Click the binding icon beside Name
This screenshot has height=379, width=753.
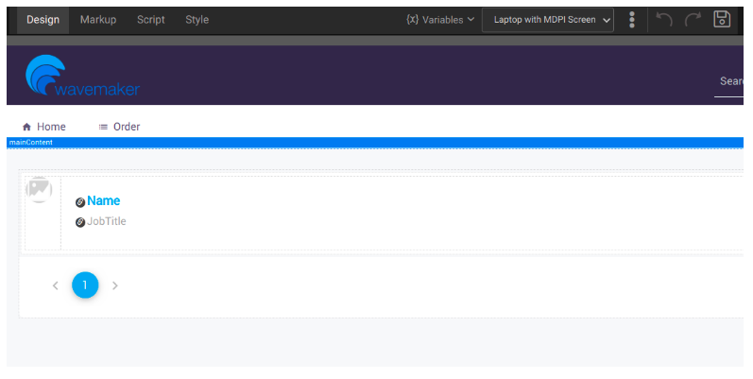coord(80,202)
